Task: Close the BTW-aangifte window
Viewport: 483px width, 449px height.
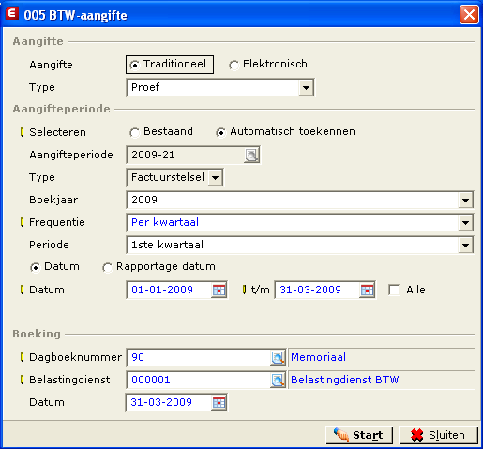Action: click(469, 15)
